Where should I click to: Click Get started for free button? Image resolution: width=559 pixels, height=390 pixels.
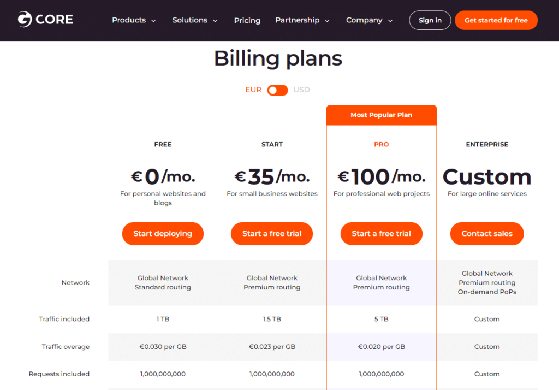coord(496,20)
